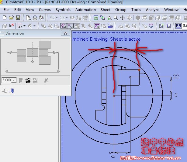The image size is (187, 162).
Task: Click the dimension list arrow icon beside F
Action: click(28, 81)
